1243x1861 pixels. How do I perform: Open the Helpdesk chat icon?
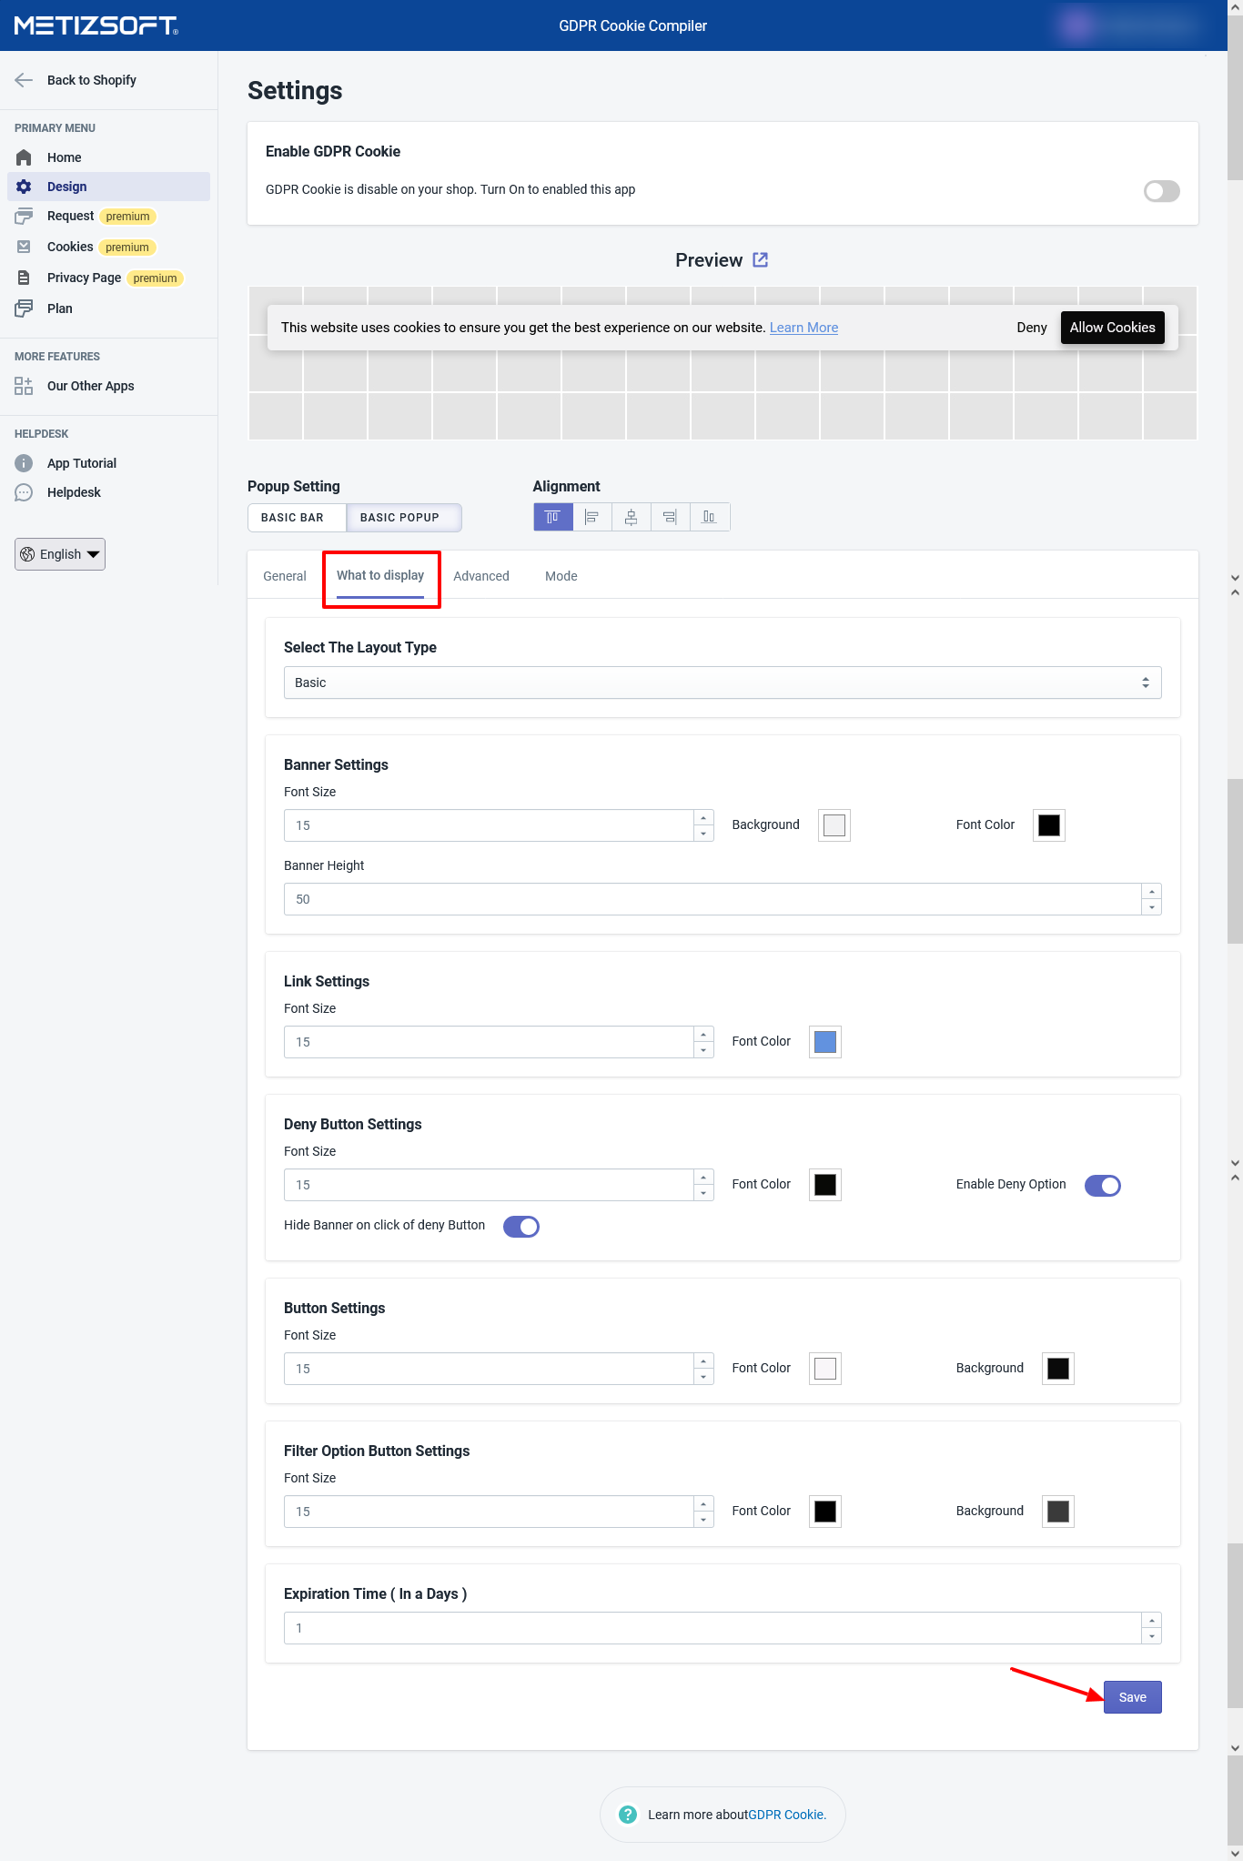tap(25, 492)
